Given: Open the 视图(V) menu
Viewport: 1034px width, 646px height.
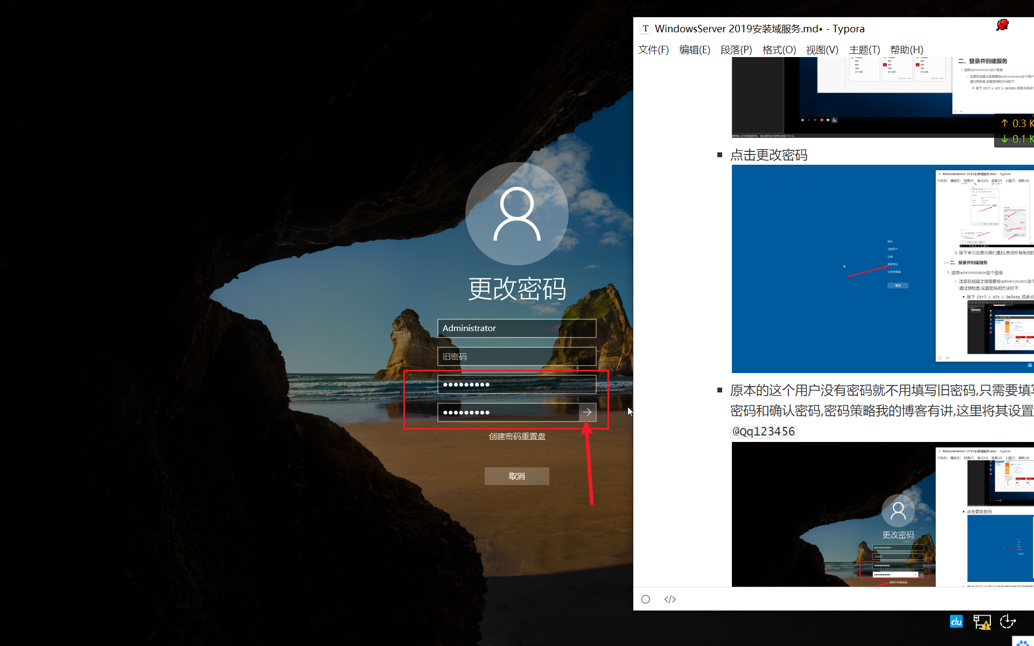Looking at the screenshot, I should tap(822, 50).
